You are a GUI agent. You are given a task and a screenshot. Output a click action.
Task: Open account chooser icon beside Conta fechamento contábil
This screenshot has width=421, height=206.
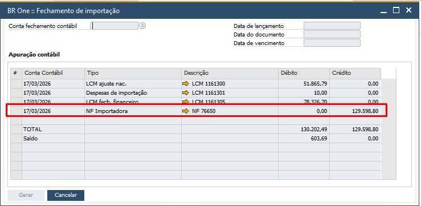pyautogui.click(x=142, y=26)
